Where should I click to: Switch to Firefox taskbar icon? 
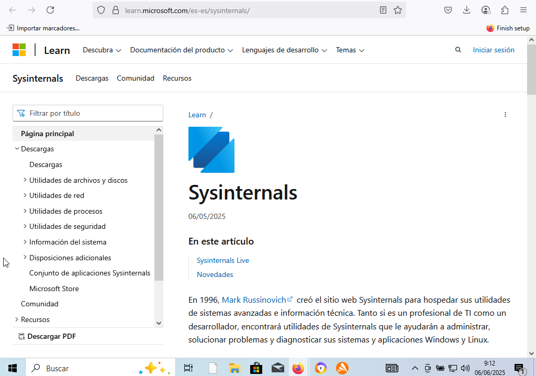298,368
